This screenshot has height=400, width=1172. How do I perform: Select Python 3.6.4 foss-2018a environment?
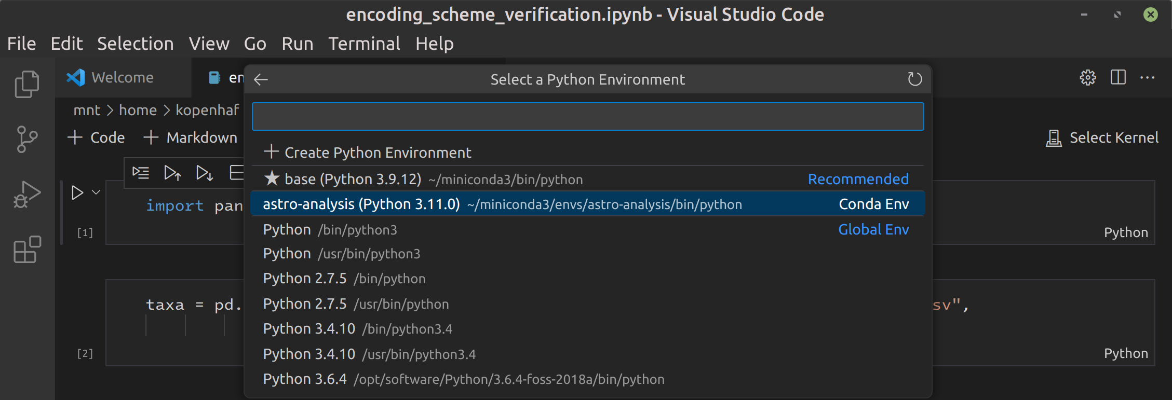[x=588, y=379]
